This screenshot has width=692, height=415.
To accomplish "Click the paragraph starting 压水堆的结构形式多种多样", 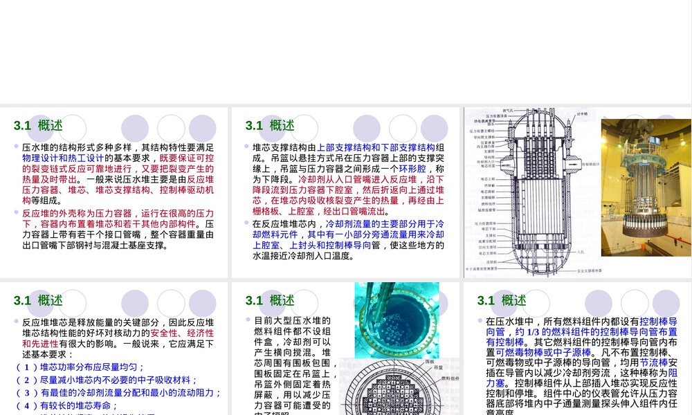I will tap(118, 174).
